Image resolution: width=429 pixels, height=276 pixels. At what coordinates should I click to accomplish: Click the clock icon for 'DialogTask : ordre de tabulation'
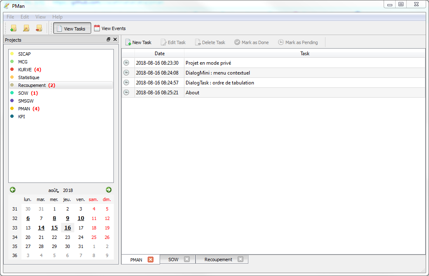pyautogui.click(x=126, y=82)
